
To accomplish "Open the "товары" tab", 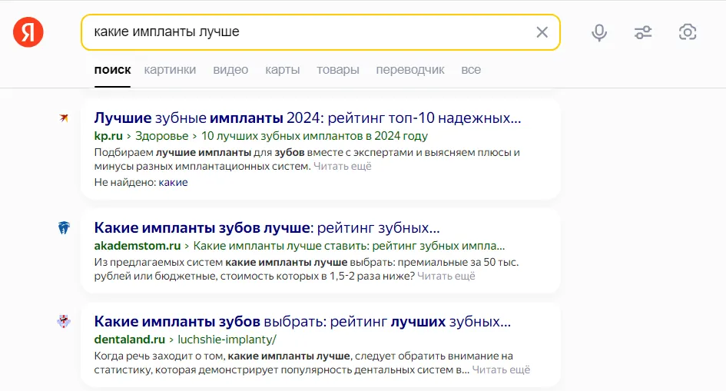I will pyautogui.click(x=338, y=70).
